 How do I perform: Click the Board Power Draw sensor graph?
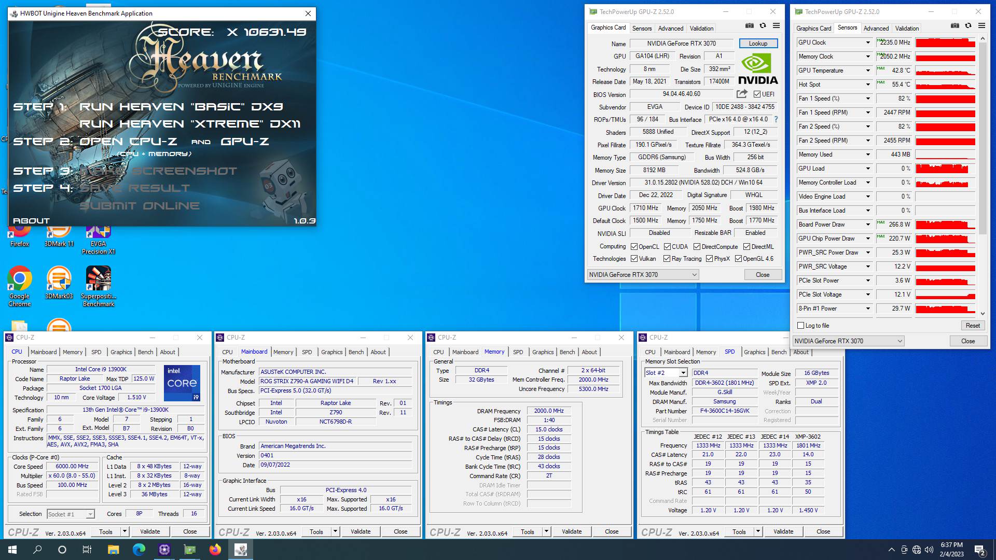[x=945, y=225]
